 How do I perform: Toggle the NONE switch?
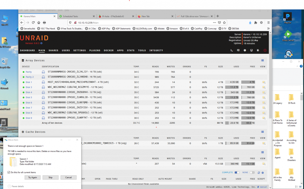click(x=252, y=173)
